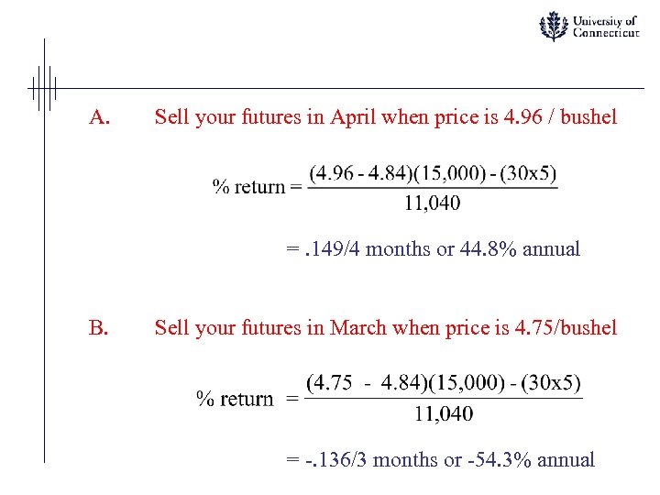Click the "(30x5)" term in April formula
The image size is (660, 495).
point(529,172)
